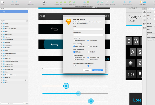Click the Insert tool in toolbar
Screen dimensions: 155x105
[2, 2]
